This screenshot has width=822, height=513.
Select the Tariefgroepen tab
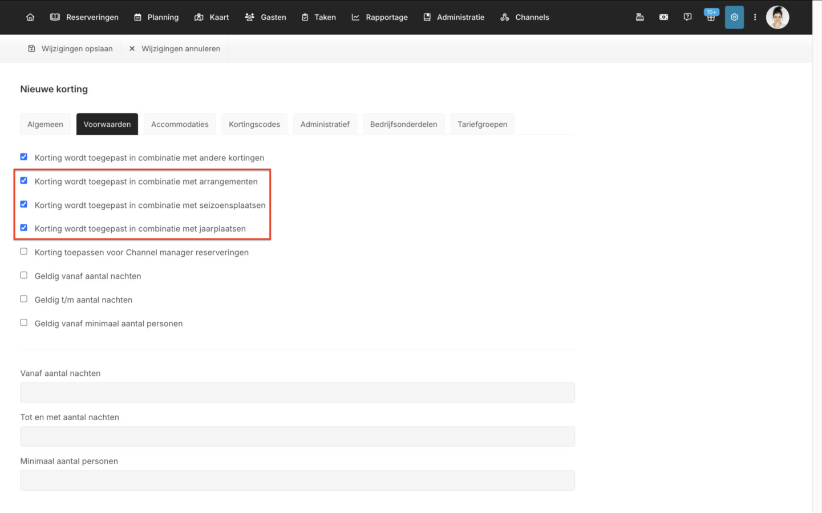483,124
